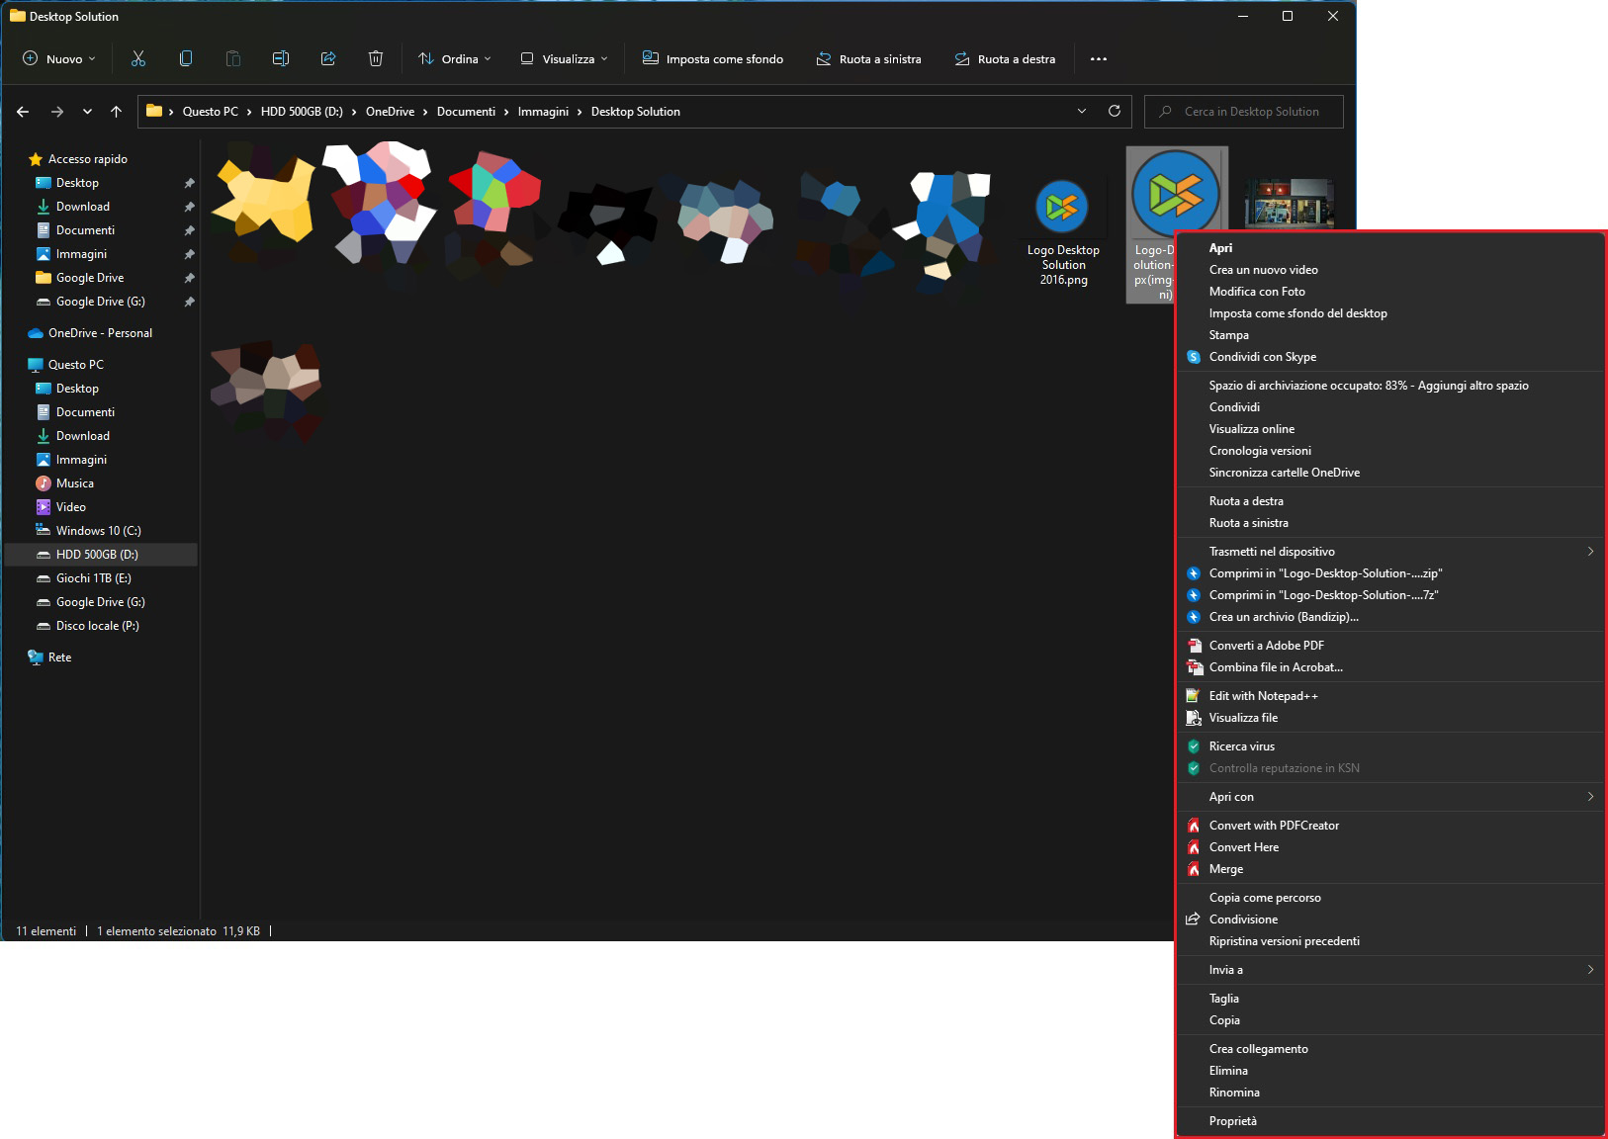Click the Cut scissors icon in toolbar
Screen dimensions: 1608x1139
point(138,59)
